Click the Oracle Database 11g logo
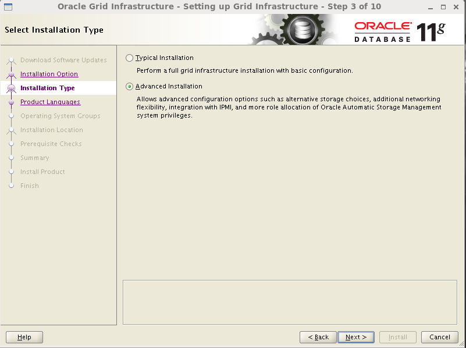This screenshot has width=466, height=348. point(399,31)
